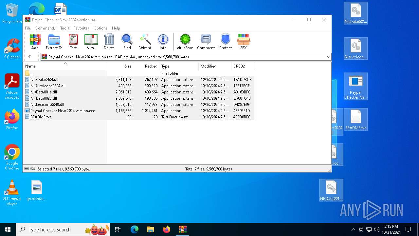Open the notification center icon
The height and width of the screenshot is (236, 419).
tap(408, 229)
